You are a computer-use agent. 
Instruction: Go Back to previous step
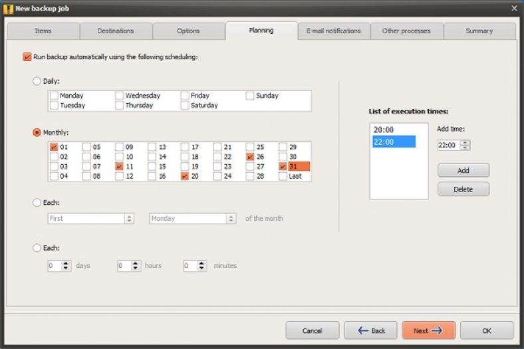point(371,330)
